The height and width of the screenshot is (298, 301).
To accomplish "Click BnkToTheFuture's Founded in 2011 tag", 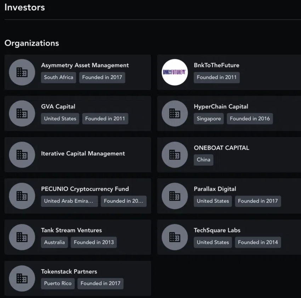I will (216, 77).
